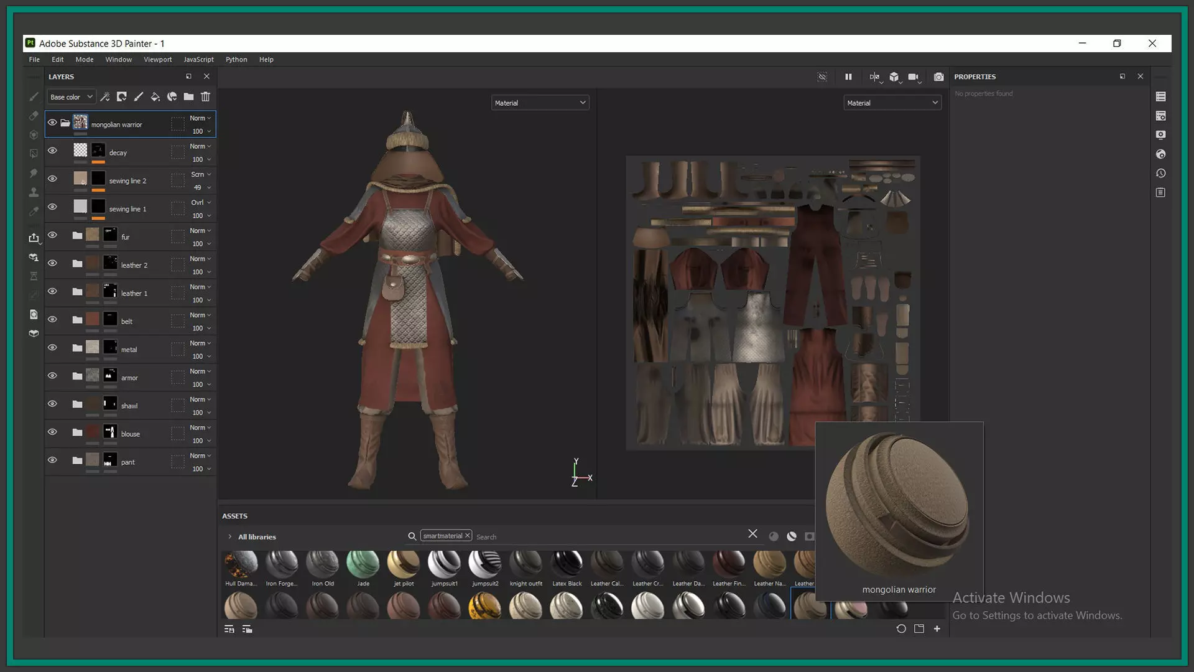The image size is (1194, 672).
Task: Click the symmetry settings icon in viewport toolbar
Action: (x=875, y=77)
